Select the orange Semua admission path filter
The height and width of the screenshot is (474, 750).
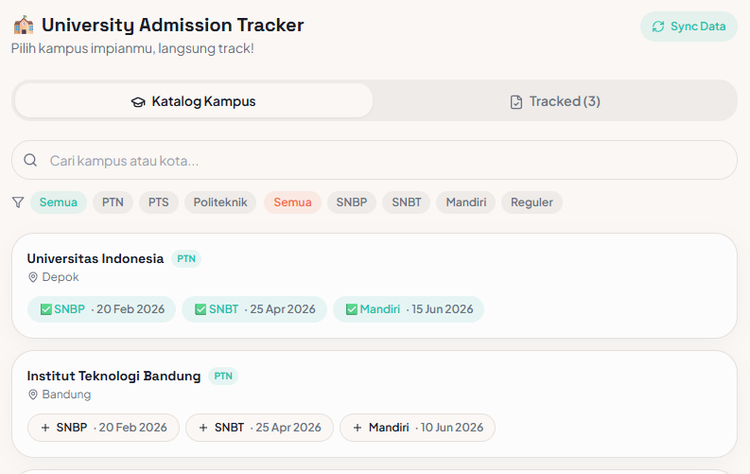(293, 202)
